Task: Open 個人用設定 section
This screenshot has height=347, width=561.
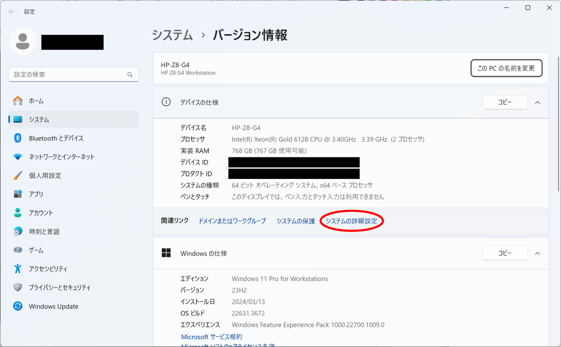Action: pyautogui.click(x=45, y=175)
